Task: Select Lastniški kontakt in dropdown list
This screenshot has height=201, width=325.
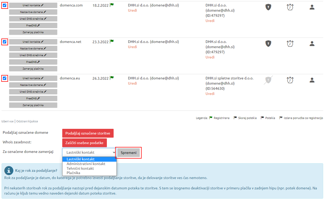Action: 89,159
